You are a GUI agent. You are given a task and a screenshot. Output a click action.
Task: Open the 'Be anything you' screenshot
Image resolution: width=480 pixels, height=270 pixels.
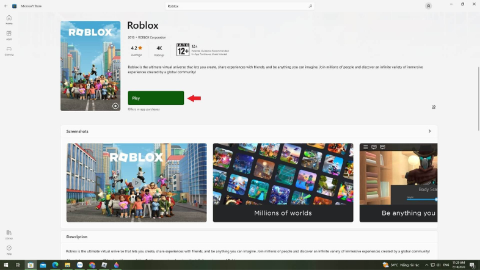coord(398,182)
